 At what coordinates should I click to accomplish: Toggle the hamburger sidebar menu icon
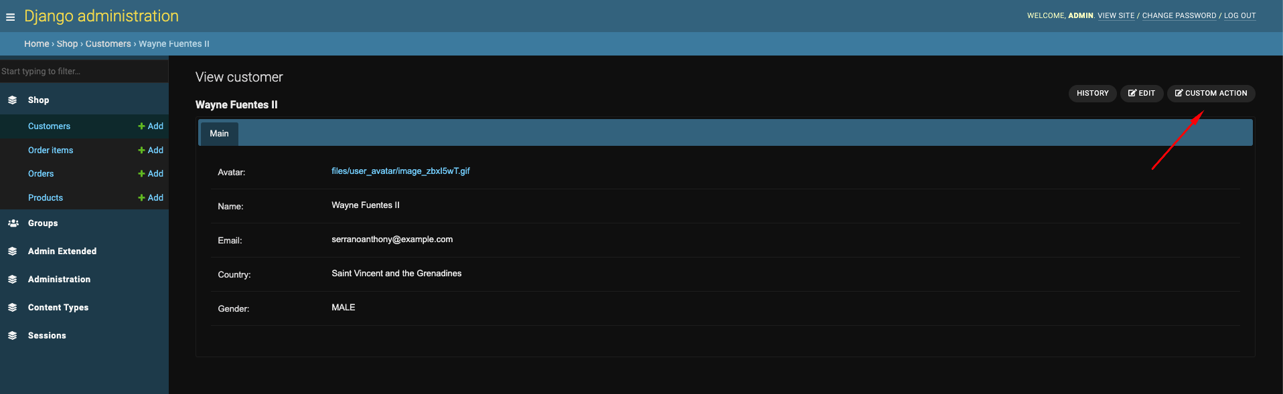click(x=10, y=17)
